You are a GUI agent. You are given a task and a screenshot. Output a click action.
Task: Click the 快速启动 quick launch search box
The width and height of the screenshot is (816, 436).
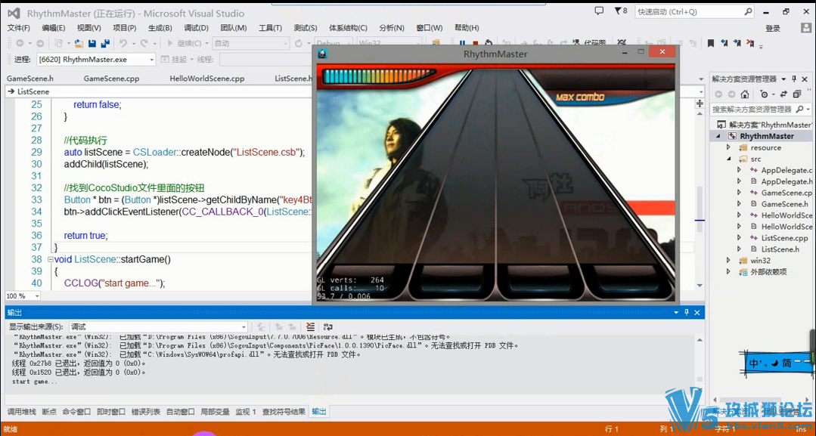694,11
